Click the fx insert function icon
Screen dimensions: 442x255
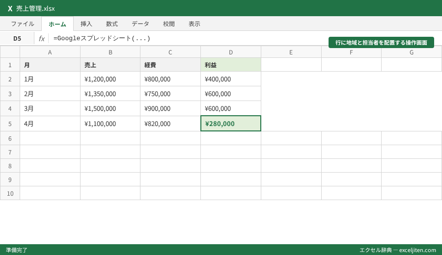coord(41,39)
